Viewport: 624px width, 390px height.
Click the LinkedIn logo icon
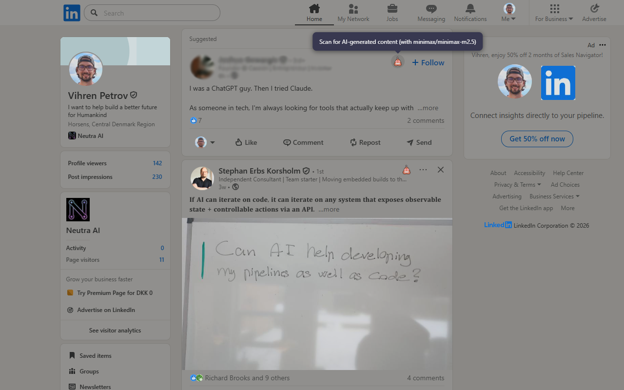72,13
